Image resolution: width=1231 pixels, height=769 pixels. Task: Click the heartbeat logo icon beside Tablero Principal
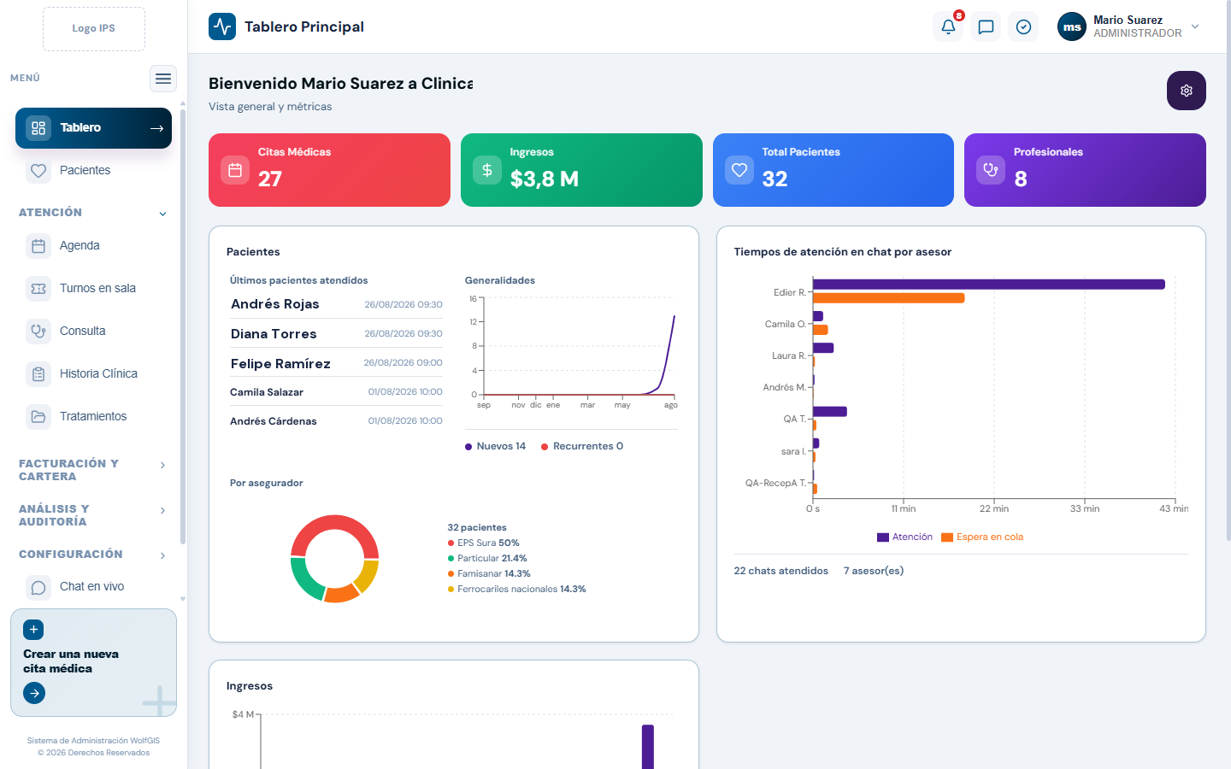coord(222,26)
